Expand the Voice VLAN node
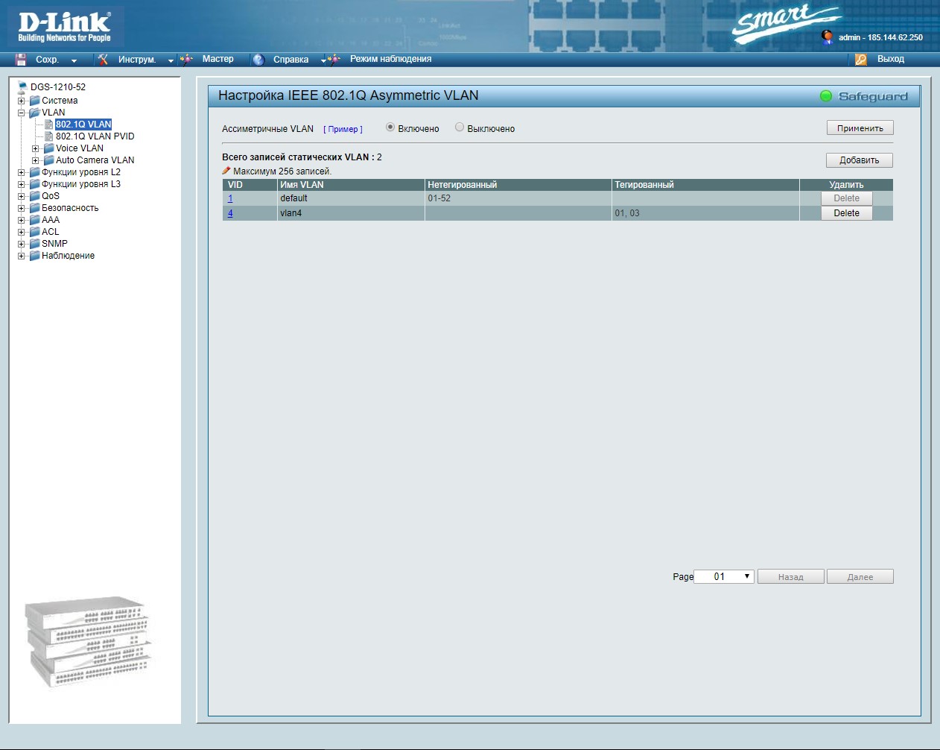The image size is (940, 750). click(x=35, y=148)
